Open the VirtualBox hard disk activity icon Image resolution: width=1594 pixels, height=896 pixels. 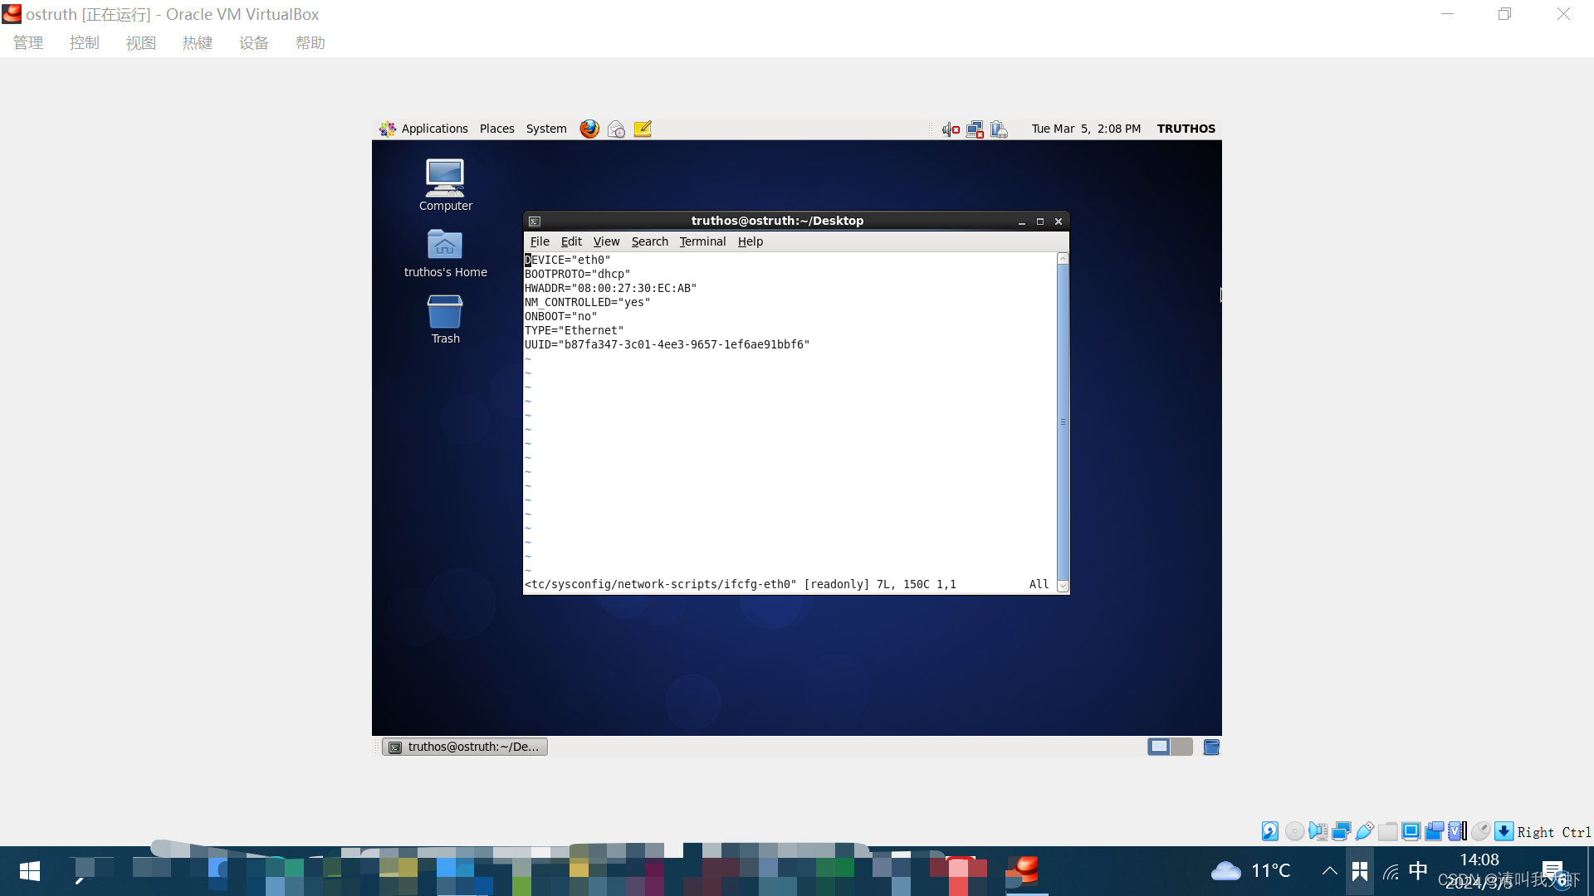tap(1270, 831)
